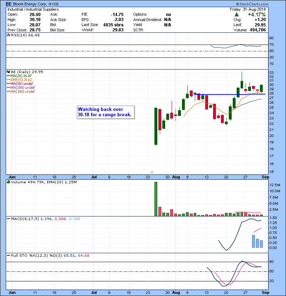Click the MACD(8,17,9) indicator label
Viewport: 286px width, 296px height.
pos(25,219)
